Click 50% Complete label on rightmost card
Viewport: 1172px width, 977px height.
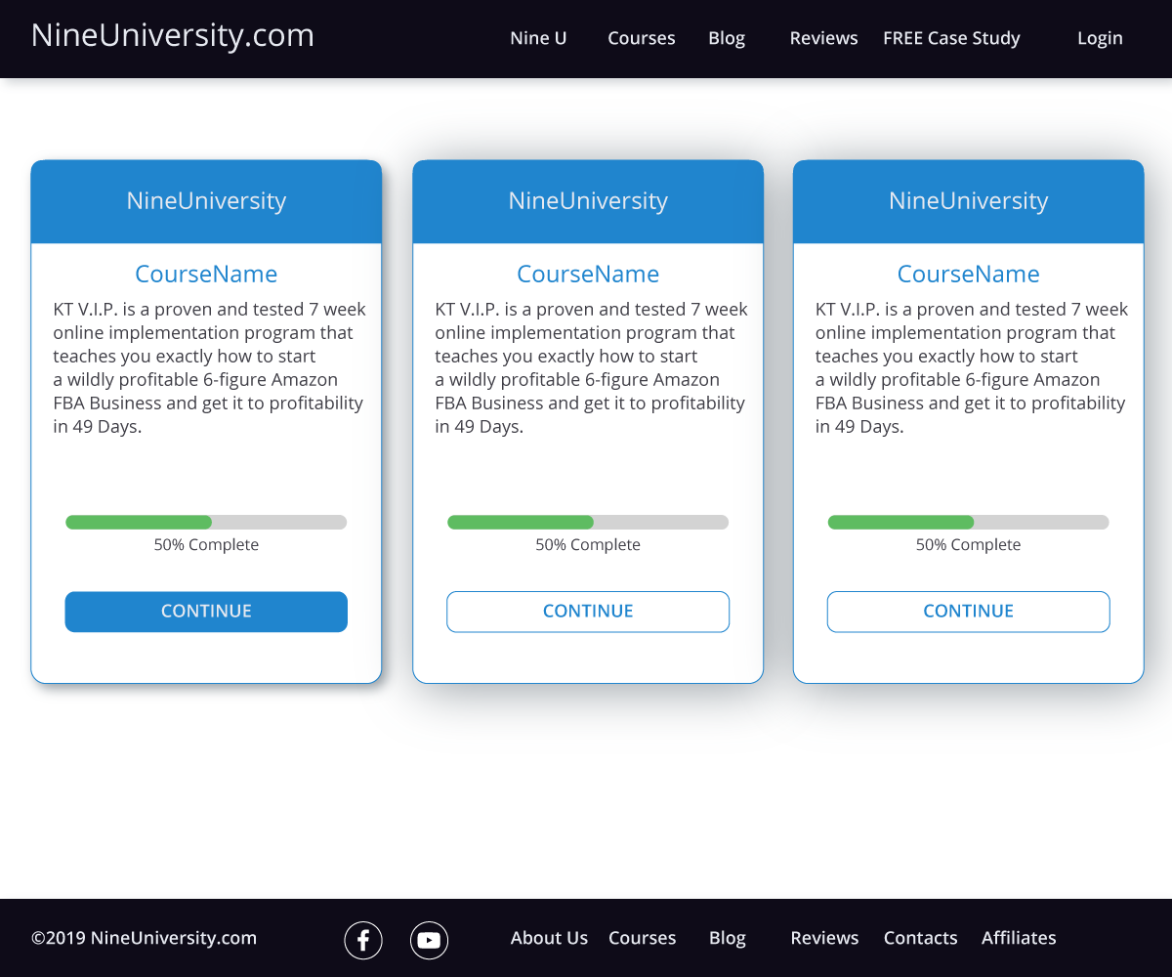click(969, 545)
